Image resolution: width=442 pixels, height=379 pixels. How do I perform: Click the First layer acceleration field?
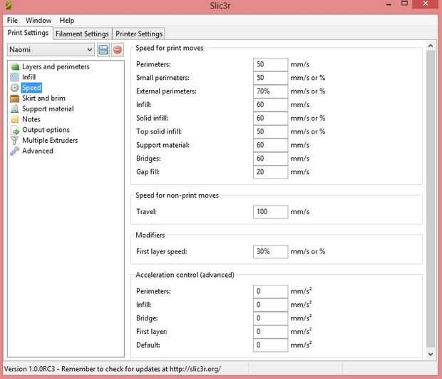270,332
